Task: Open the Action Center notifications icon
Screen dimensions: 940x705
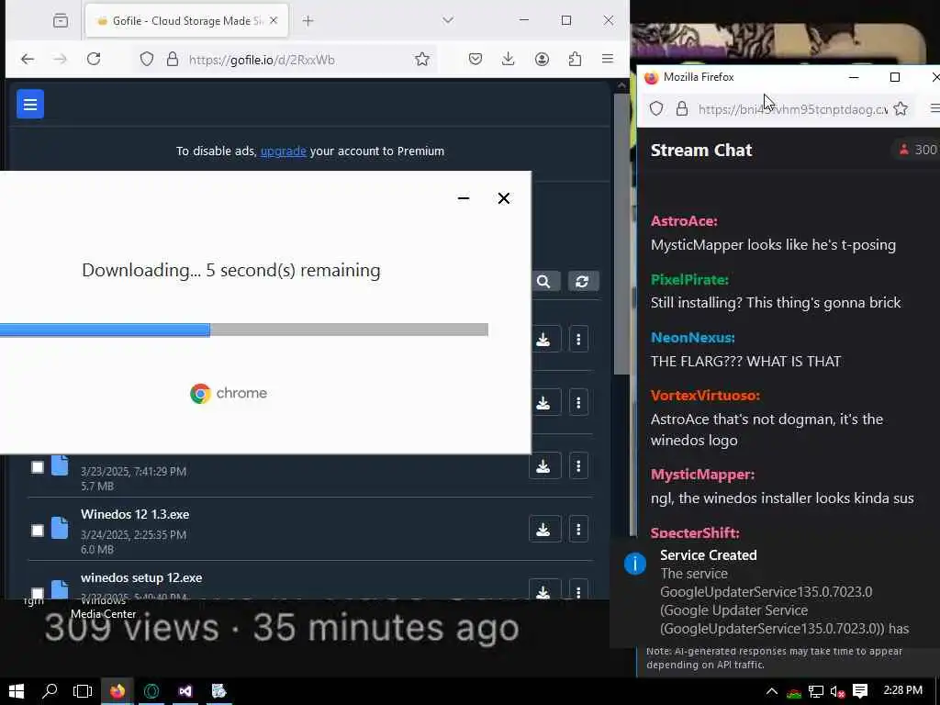Action: click(860, 691)
